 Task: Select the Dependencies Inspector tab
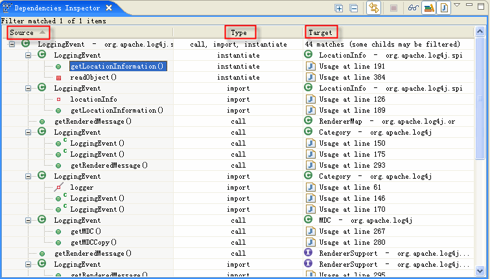[57, 8]
